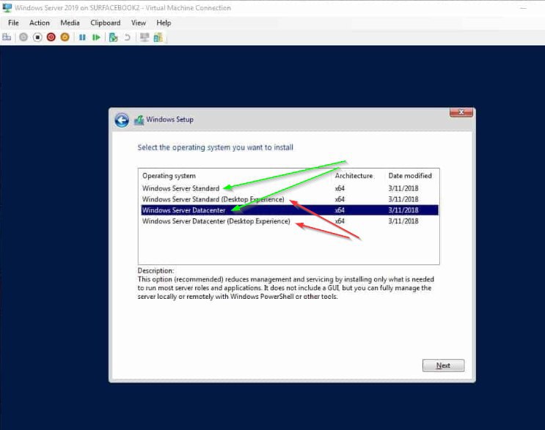Select Windows Server Standard (Desktop Experience)

(x=290, y=199)
